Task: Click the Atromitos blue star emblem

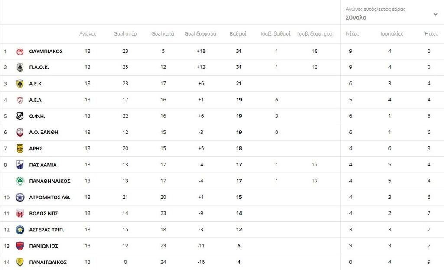Action: click(20, 198)
